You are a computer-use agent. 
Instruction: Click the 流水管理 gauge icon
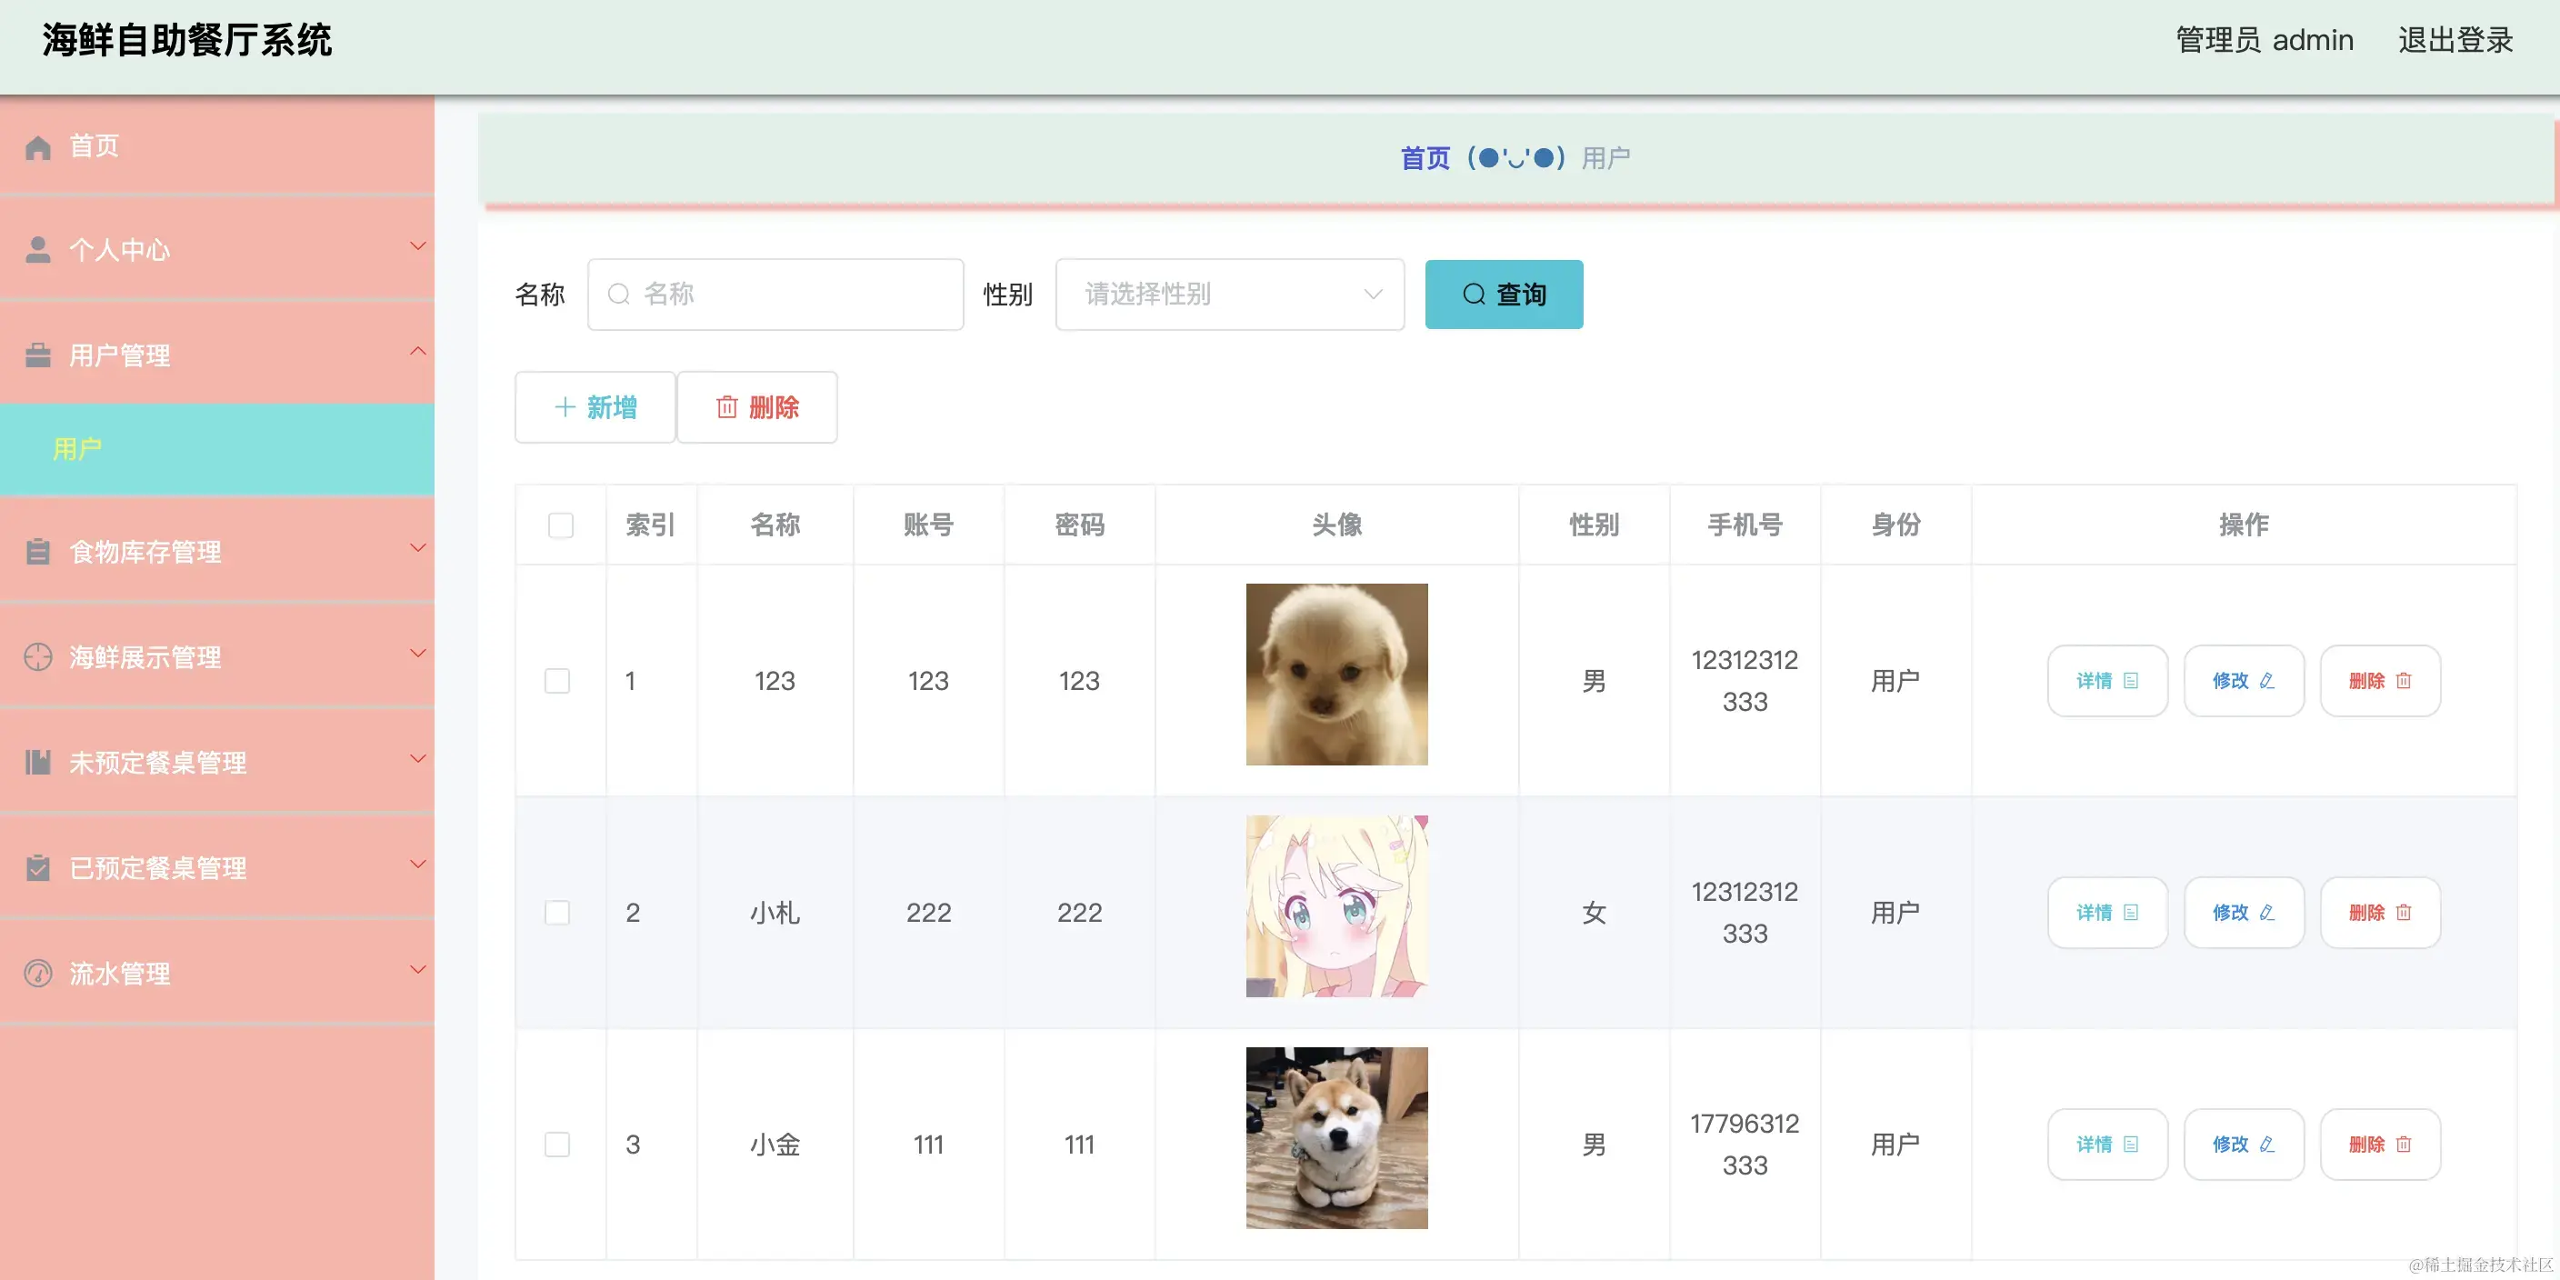tap(38, 973)
